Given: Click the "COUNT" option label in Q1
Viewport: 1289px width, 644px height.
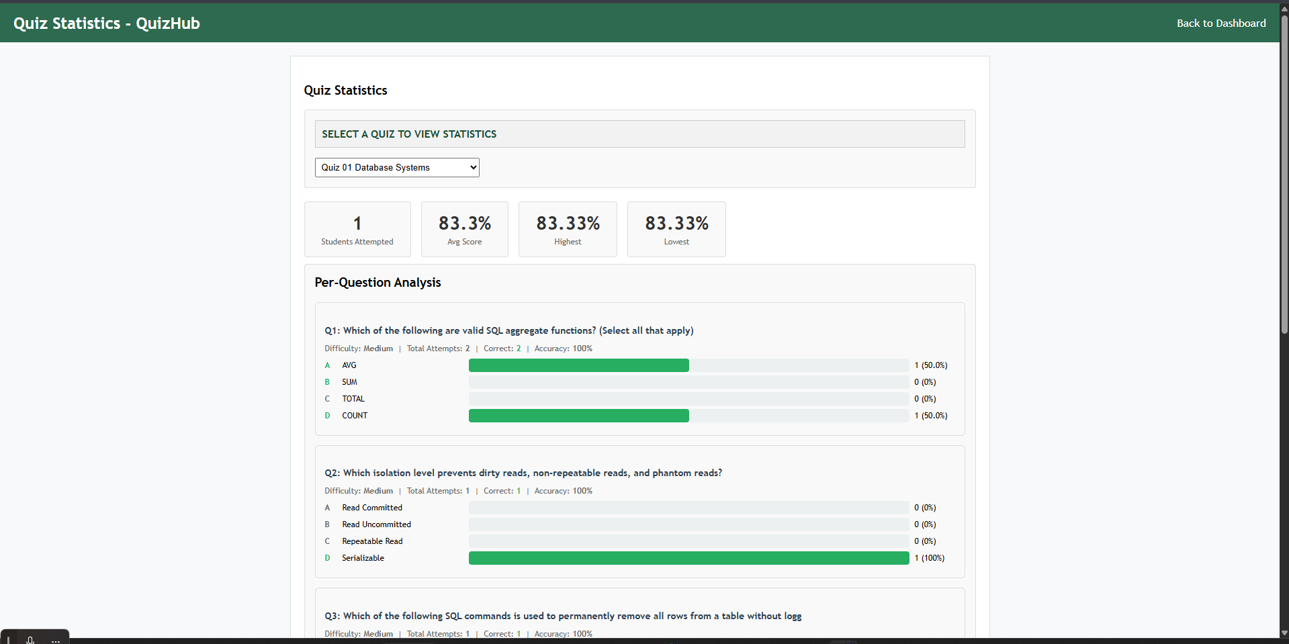Looking at the screenshot, I should click(x=355, y=416).
